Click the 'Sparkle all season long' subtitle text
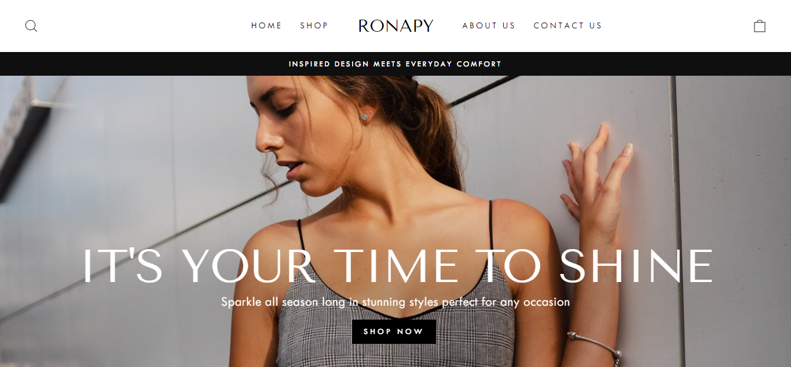 pos(395,302)
